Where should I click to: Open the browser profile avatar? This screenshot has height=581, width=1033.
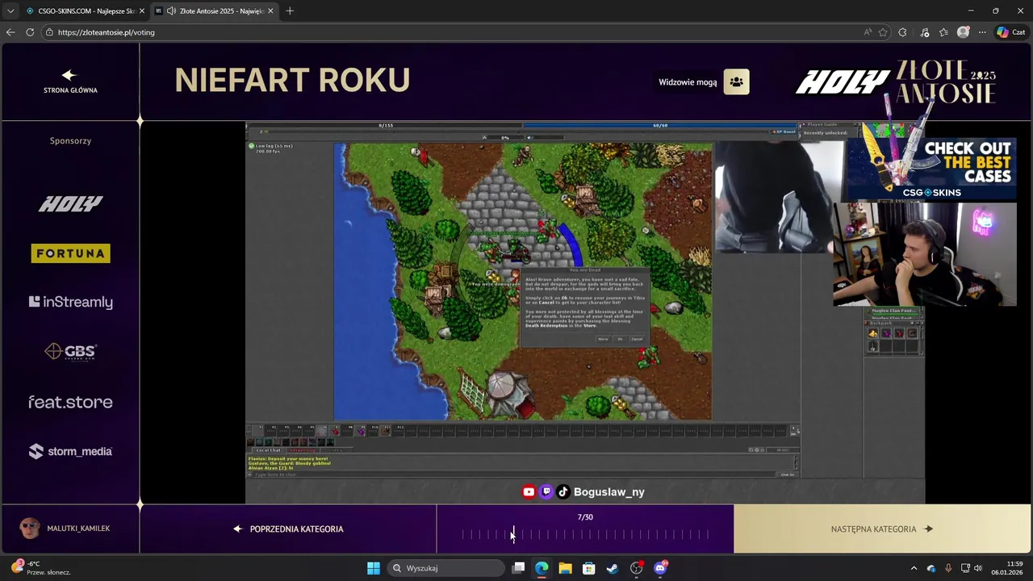coord(963,32)
